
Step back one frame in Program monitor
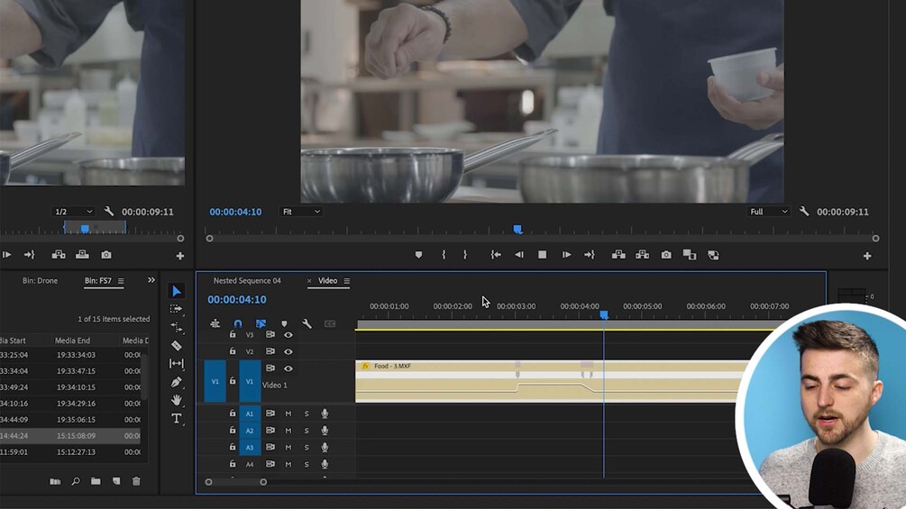coord(519,254)
